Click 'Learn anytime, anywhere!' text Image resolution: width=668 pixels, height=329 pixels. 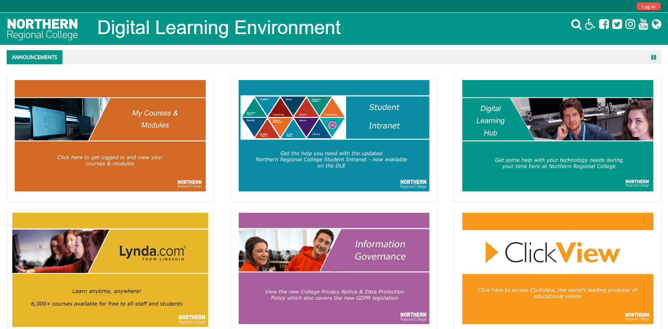click(x=107, y=291)
